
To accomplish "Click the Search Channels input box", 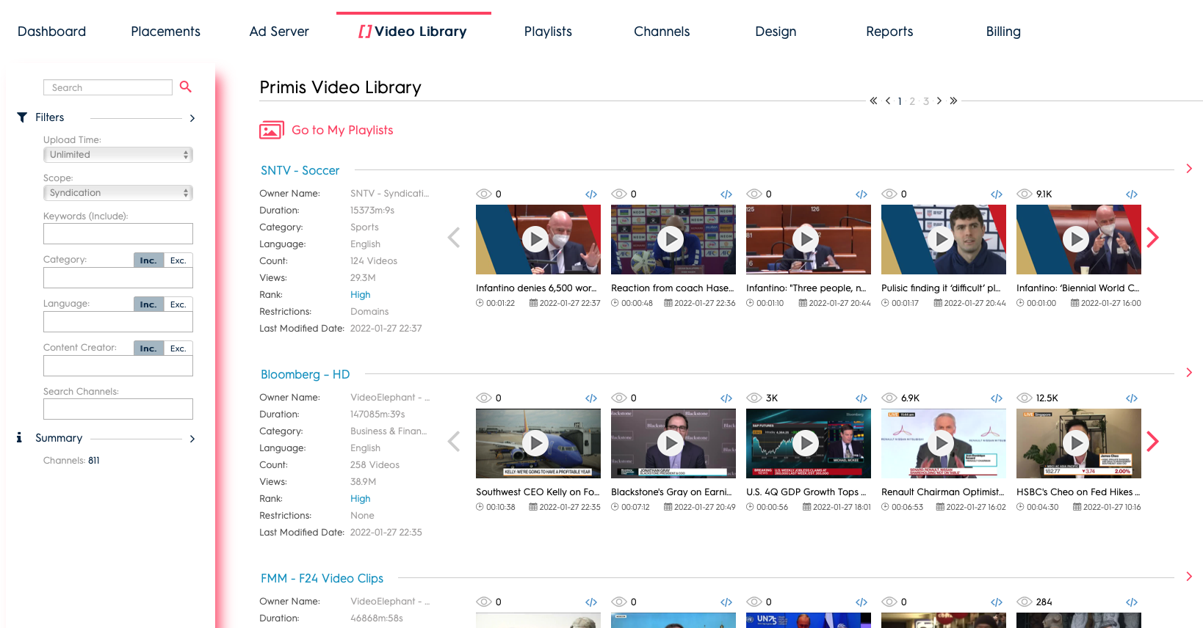I will (118, 409).
